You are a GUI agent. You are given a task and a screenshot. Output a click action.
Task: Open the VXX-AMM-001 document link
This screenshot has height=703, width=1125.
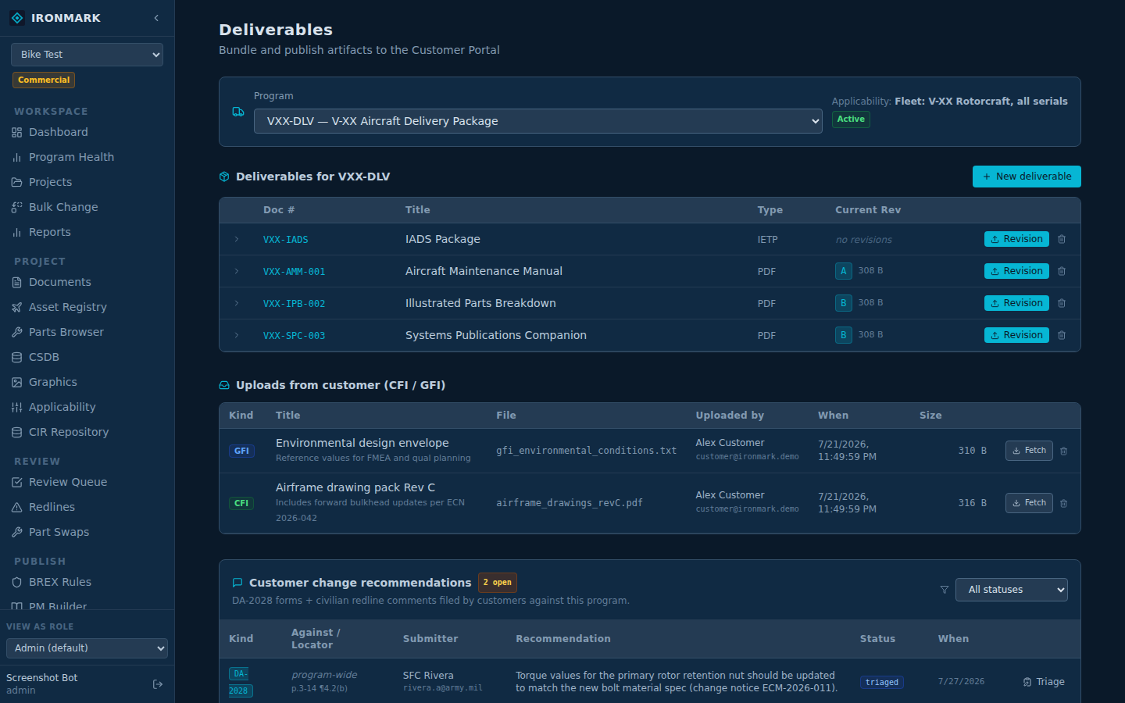(x=294, y=272)
